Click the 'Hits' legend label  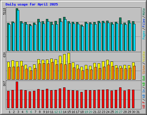tap(144, 12)
